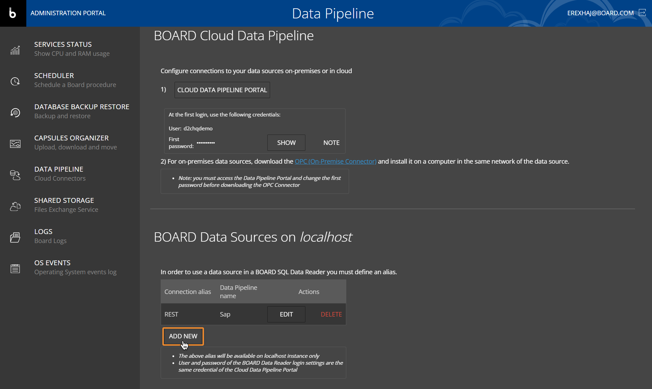The width and height of the screenshot is (652, 389).
Task: Click the Data Pipeline database icon
Action: point(15,175)
